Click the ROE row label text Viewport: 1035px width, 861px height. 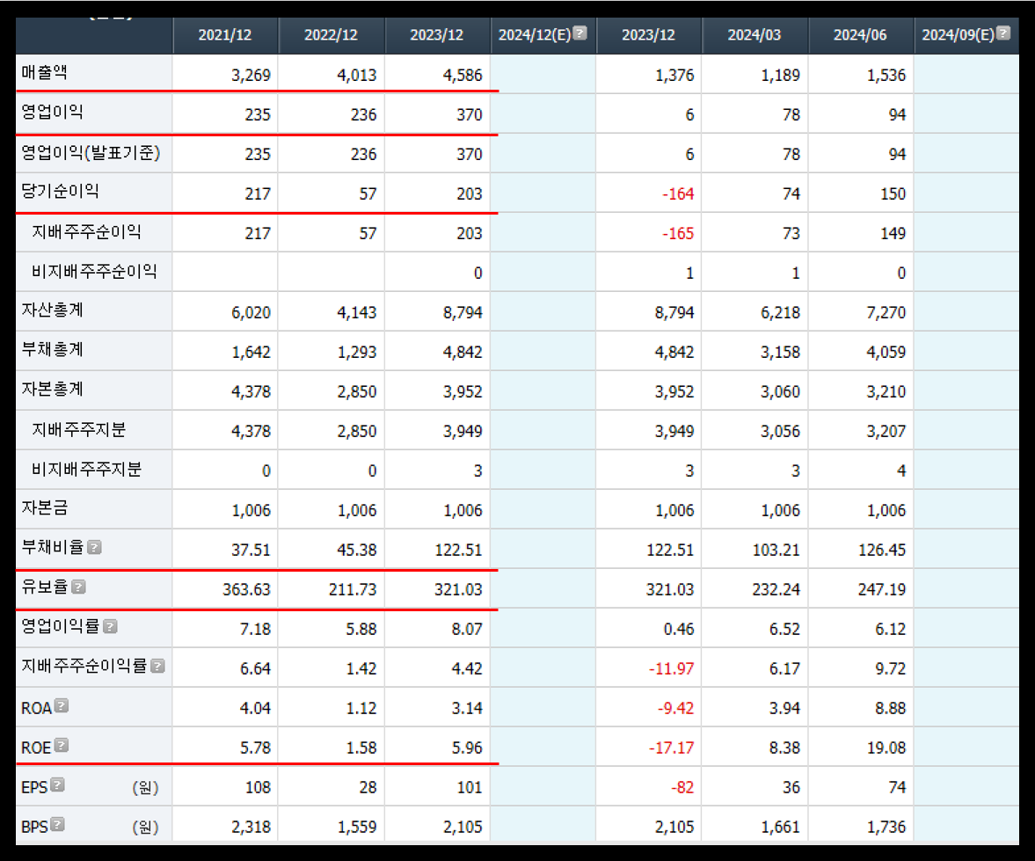(36, 748)
